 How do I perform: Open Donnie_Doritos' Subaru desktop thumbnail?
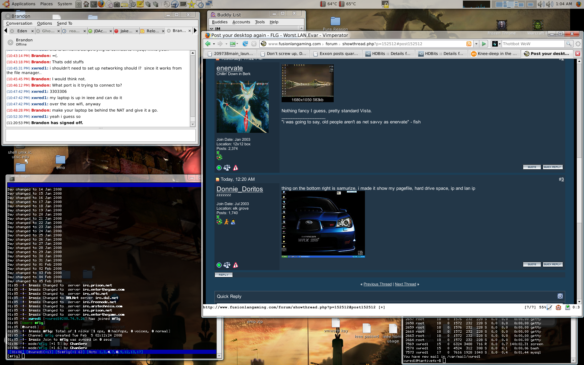323,224
